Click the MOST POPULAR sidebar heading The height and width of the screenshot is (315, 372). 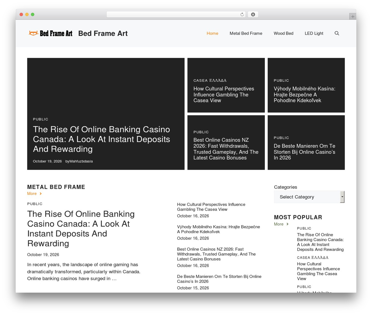click(298, 217)
